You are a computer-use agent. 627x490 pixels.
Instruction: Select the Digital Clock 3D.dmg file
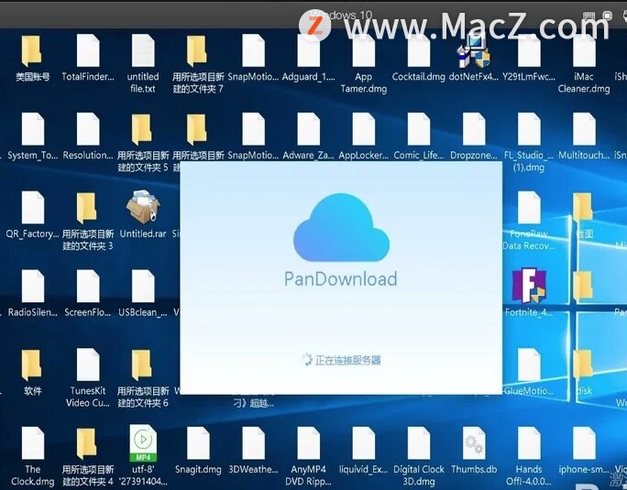[x=419, y=443]
